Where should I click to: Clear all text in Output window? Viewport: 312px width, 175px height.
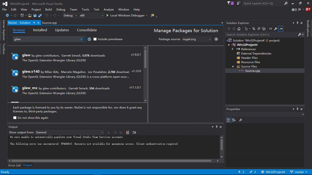(x=128, y=132)
